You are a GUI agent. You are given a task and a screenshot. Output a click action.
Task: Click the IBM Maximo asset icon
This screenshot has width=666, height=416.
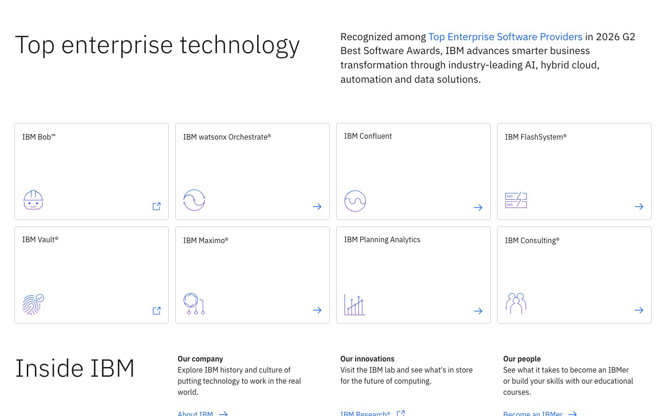(194, 304)
